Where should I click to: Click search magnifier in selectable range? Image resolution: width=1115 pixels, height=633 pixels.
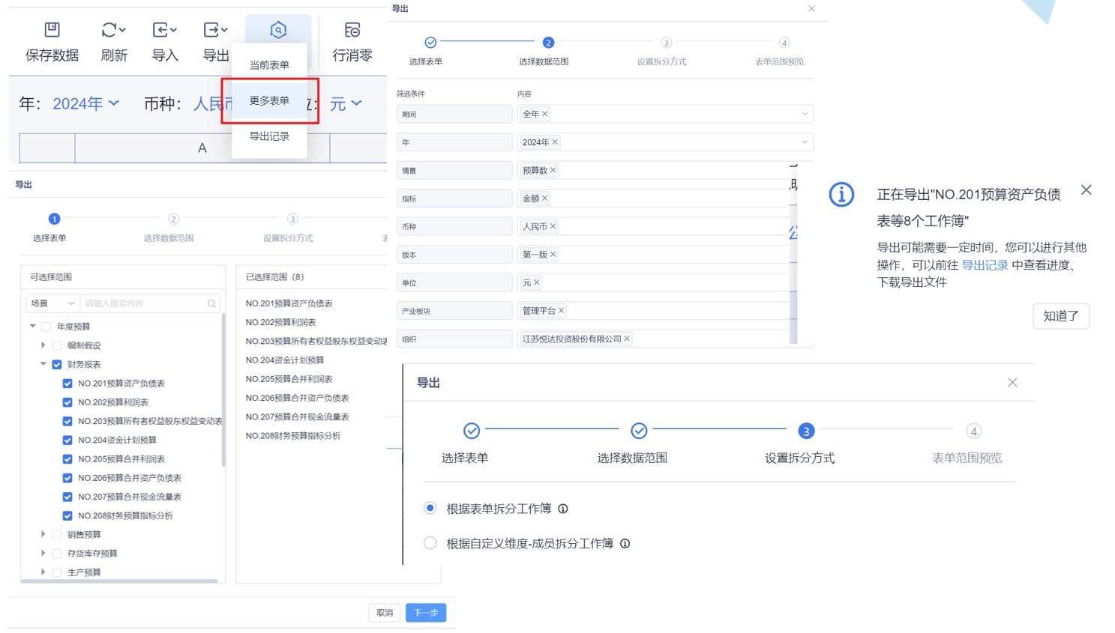pos(211,304)
